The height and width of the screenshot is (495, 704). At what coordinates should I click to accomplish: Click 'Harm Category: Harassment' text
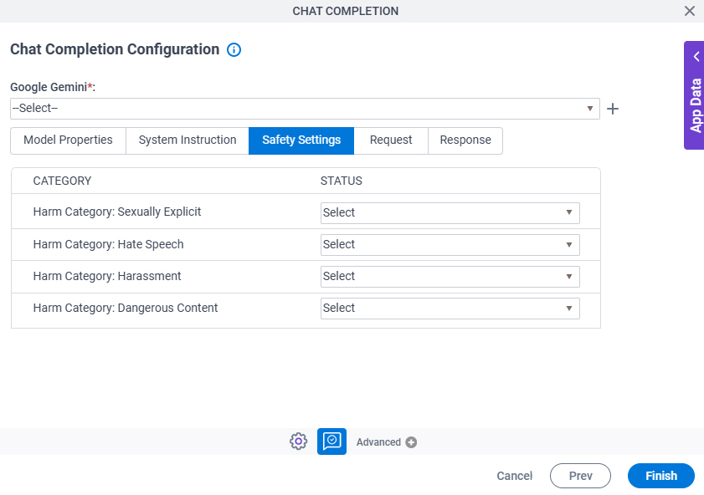point(107,276)
